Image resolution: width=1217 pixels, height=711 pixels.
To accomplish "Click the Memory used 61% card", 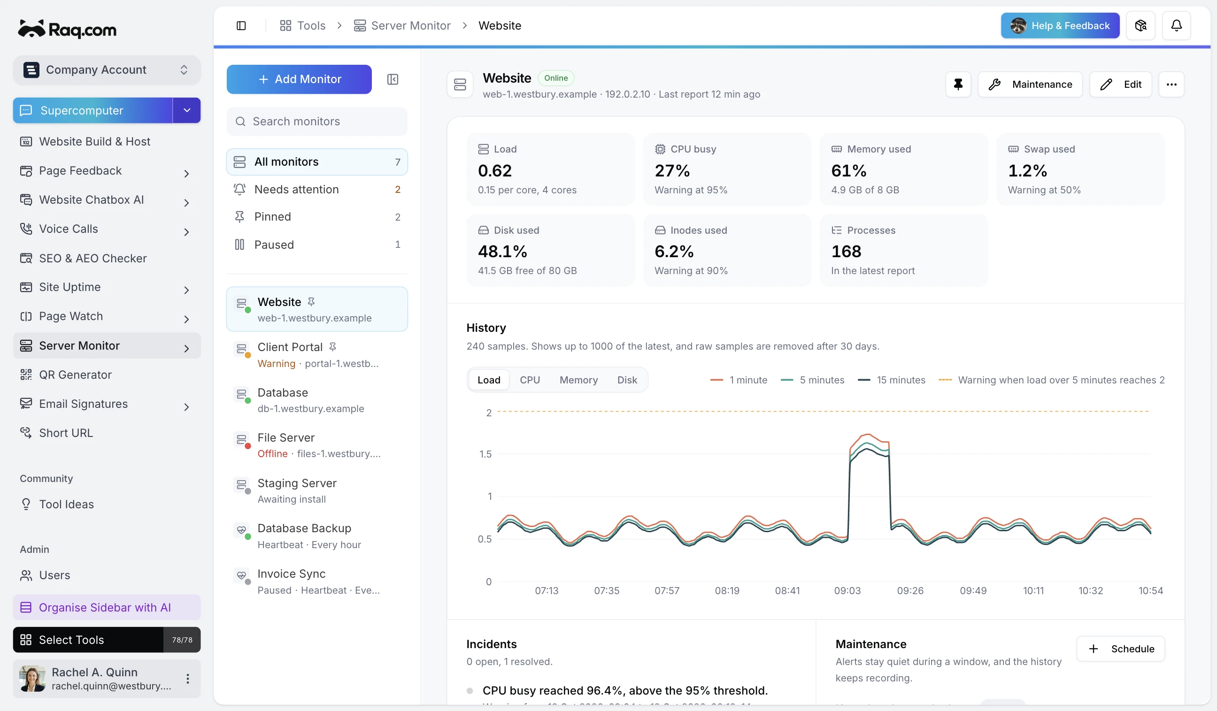I will click(903, 169).
